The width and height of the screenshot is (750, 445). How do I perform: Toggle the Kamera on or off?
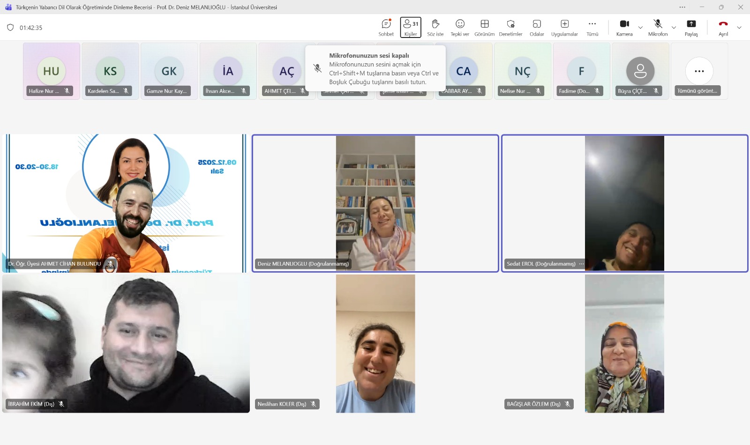coord(624,28)
